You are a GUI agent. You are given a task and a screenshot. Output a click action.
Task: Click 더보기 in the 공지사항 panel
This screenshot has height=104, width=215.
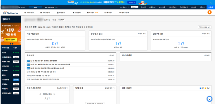111,55
